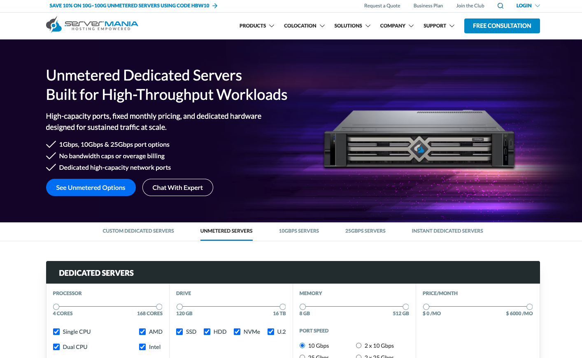The image size is (582, 358).
Task: Open the CUSTOM DEDICATED SERVERS tab
Action: pyautogui.click(x=138, y=231)
